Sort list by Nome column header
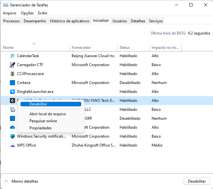Viewport: 213px width, 189px height. coord(8,48)
